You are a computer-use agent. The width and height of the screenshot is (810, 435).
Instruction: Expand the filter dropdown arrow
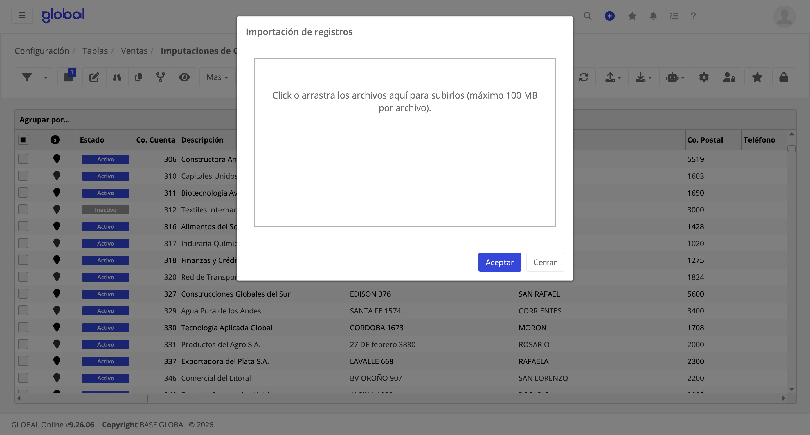pyautogui.click(x=46, y=77)
